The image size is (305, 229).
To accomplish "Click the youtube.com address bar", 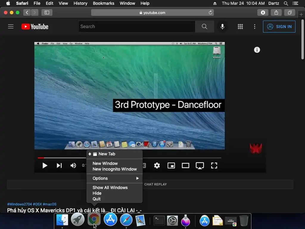I will coord(152,13).
